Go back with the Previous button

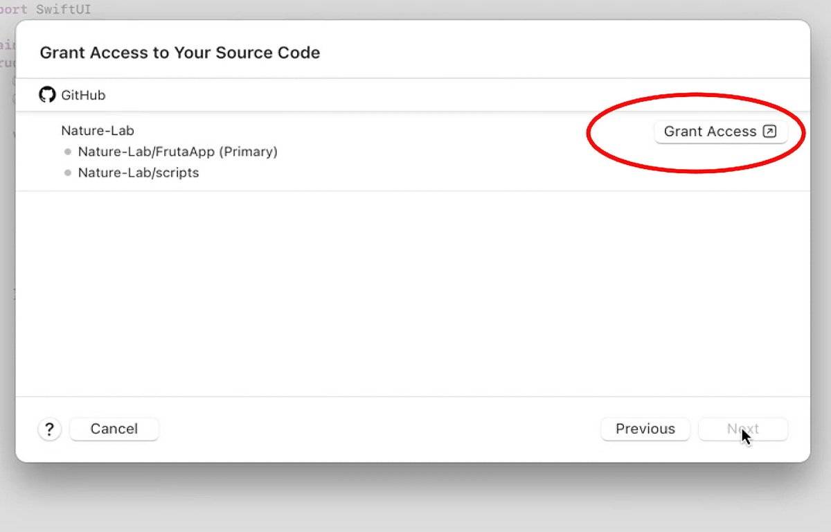[x=645, y=429]
